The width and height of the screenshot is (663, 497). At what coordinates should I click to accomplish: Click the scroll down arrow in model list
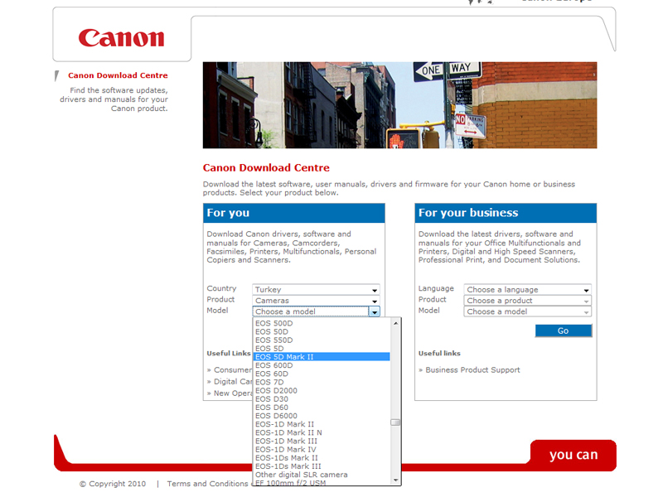396,480
